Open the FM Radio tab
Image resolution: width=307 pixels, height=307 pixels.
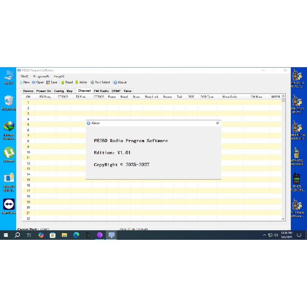coord(101,91)
